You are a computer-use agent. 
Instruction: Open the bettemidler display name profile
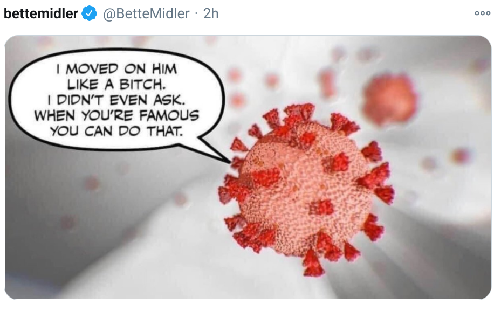[40, 13]
